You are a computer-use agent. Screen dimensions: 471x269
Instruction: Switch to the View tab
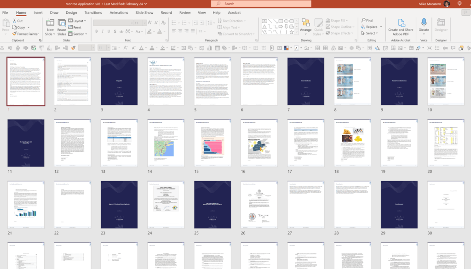[202, 12]
